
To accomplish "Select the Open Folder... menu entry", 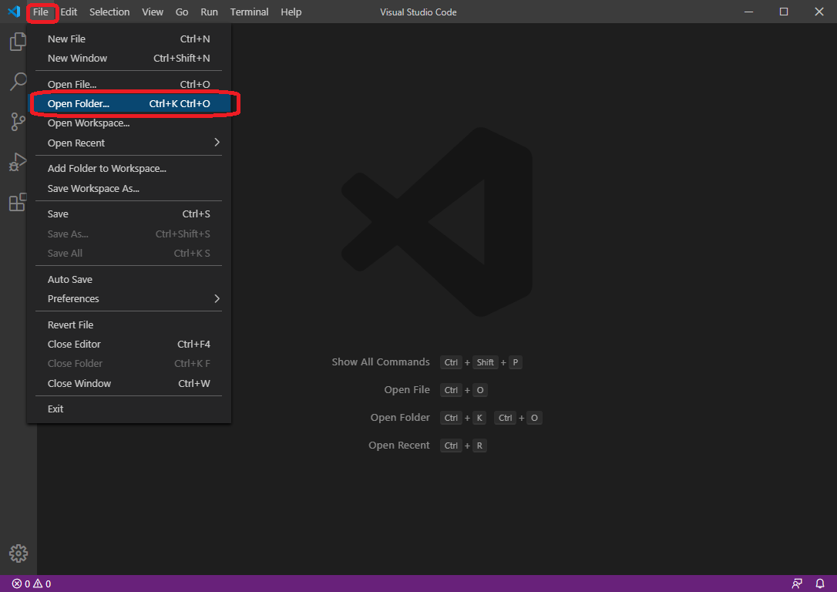I will 129,103.
